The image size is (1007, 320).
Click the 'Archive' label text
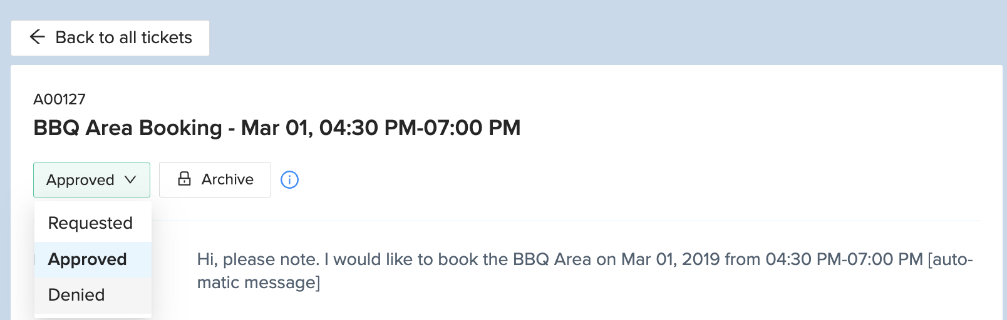coord(227,179)
